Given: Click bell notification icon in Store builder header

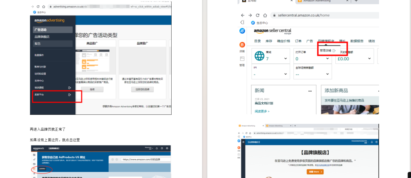Looking at the screenshot, I should point(372,142).
